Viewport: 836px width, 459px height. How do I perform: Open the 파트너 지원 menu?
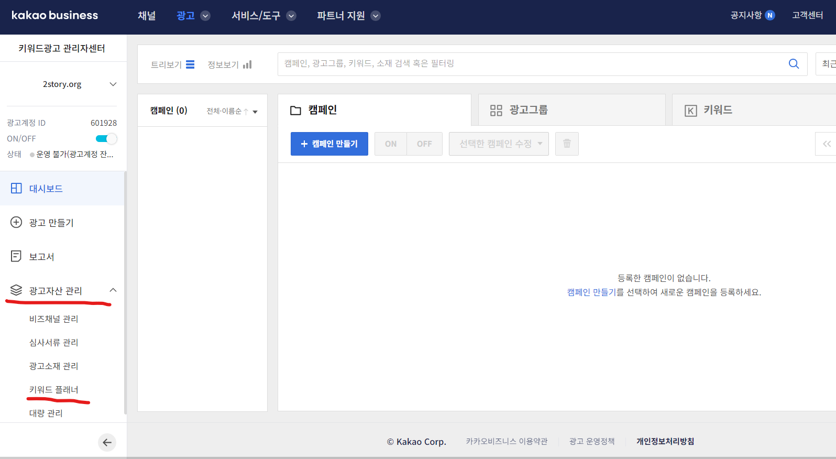[x=341, y=16]
